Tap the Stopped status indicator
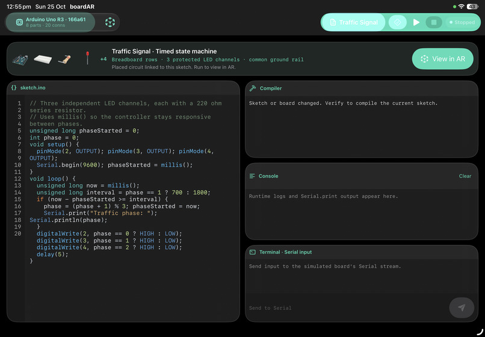The height and width of the screenshot is (337, 485). pos(462,22)
